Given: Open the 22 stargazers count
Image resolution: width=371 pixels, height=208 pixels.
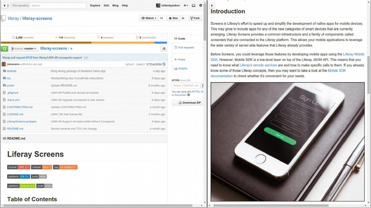Looking at the screenshot, I should click(x=183, y=18).
